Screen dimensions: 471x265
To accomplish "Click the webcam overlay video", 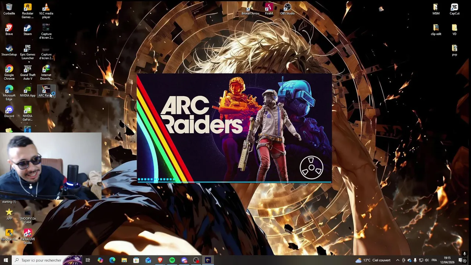I will click(x=51, y=166).
